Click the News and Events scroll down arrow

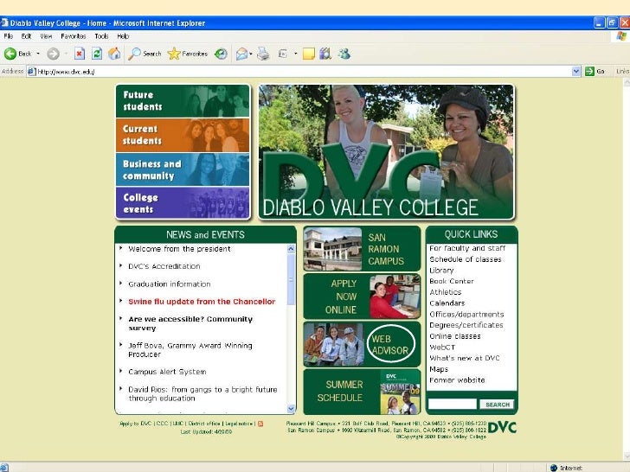point(292,409)
